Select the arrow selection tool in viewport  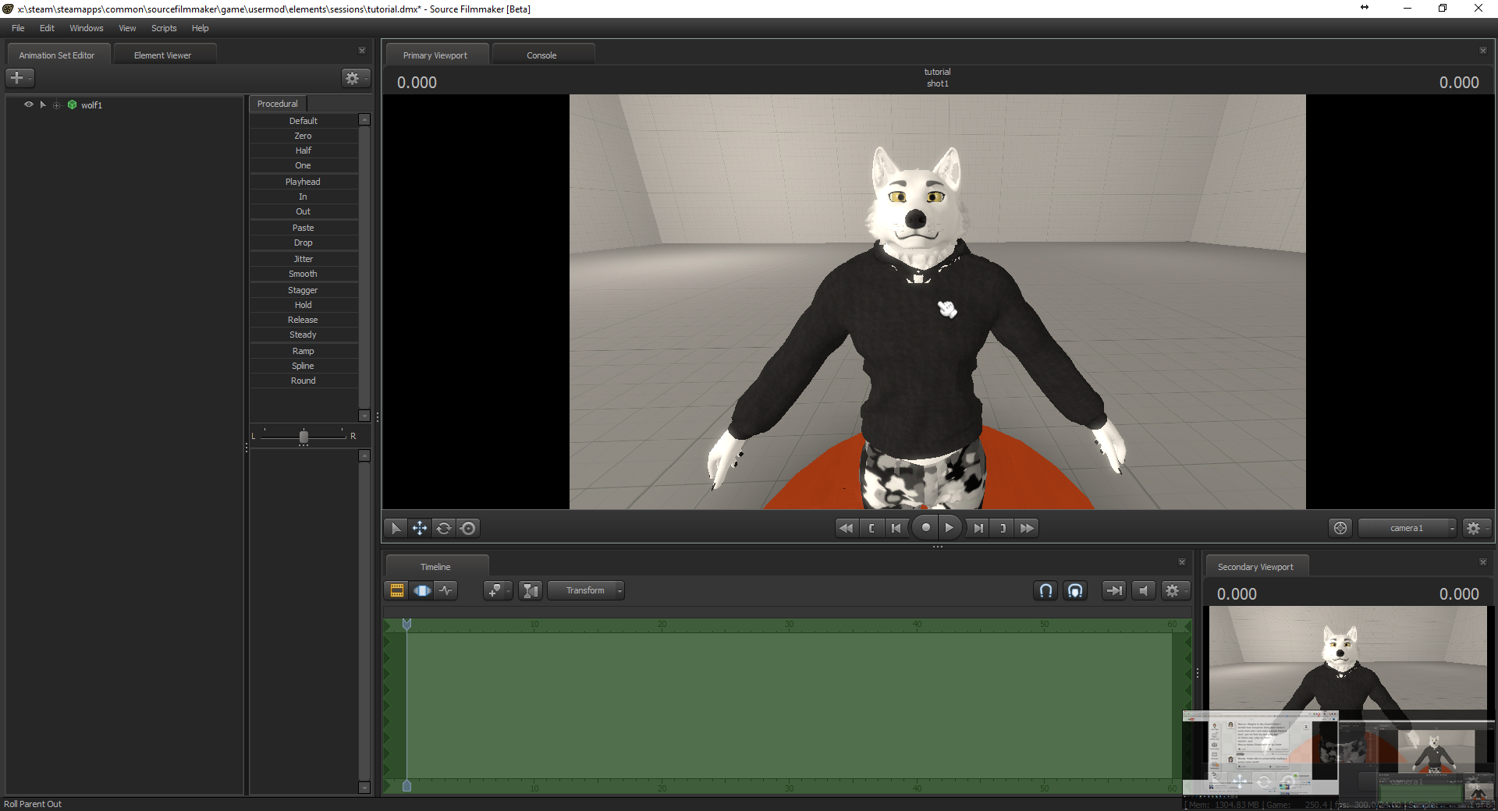tap(396, 528)
